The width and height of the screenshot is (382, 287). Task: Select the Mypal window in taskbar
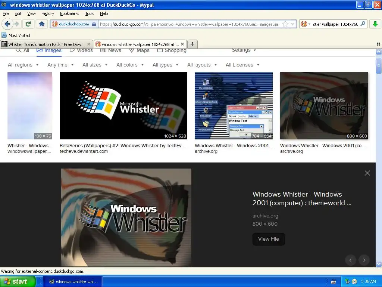(73, 282)
